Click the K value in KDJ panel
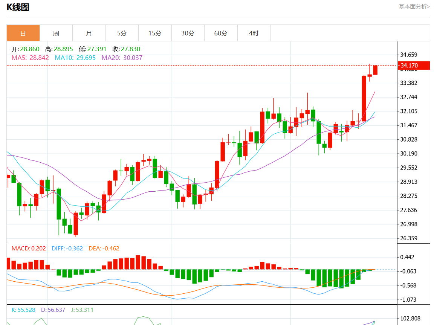Image resolution: width=434 pixels, height=325 pixels. [x=23, y=310]
